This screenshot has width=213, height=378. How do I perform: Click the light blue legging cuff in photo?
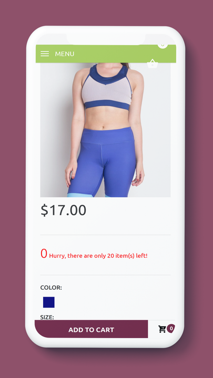[80, 195]
